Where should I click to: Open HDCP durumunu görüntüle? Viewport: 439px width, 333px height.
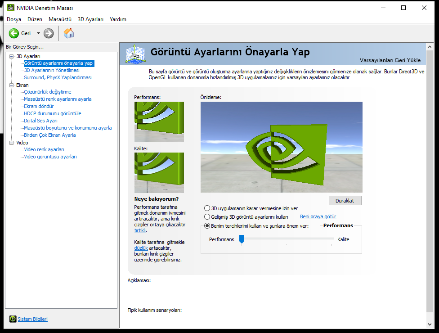tap(52, 113)
